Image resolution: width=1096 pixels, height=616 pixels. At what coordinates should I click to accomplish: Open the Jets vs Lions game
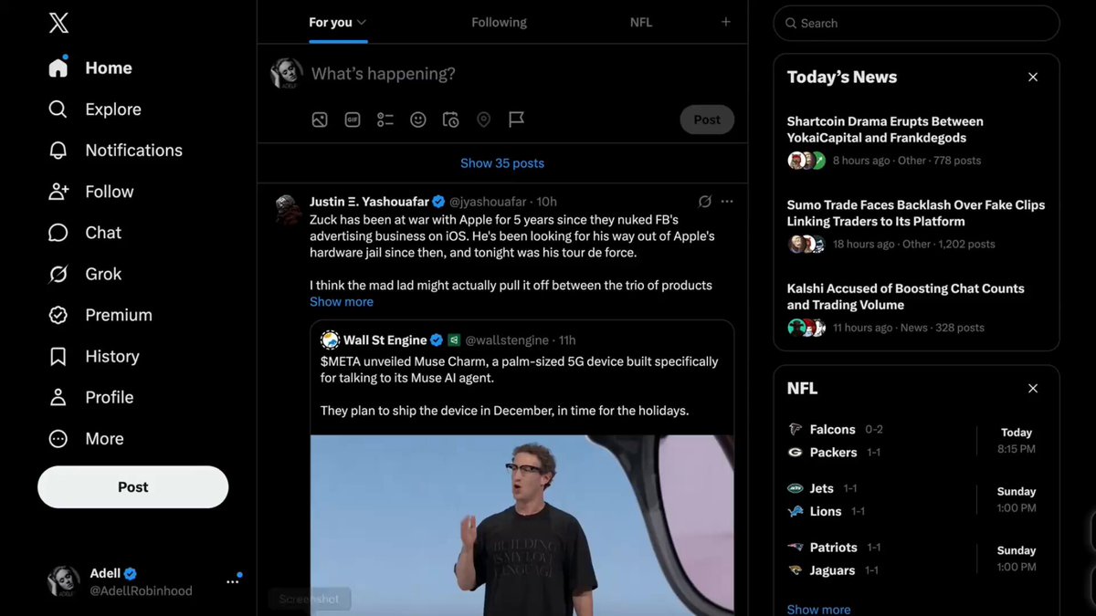click(x=916, y=500)
